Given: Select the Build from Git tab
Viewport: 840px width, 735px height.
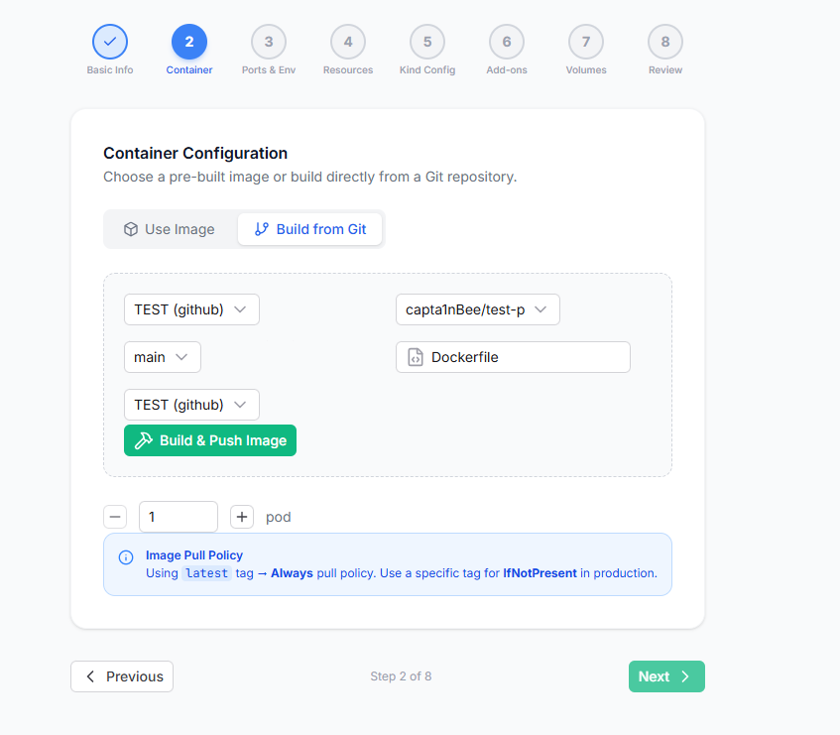Looking at the screenshot, I should click(x=309, y=229).
